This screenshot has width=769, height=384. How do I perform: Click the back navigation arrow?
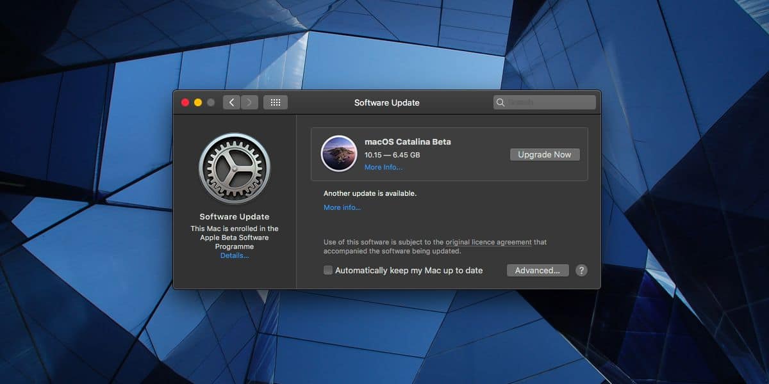(231, 102)
